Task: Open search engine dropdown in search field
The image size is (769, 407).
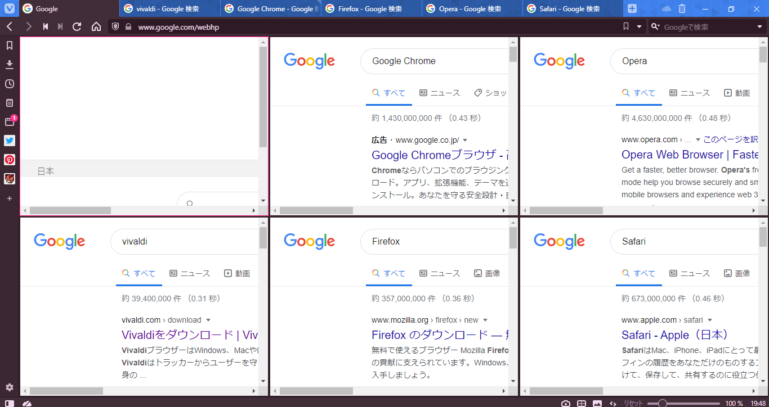Action: [x=759, y=26]
